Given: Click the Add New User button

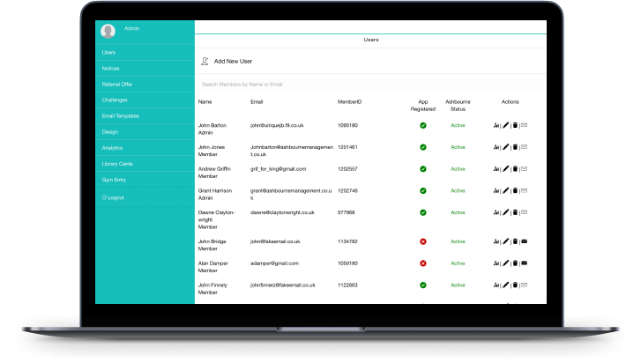Looking at the screenshot, I should 233,62.
